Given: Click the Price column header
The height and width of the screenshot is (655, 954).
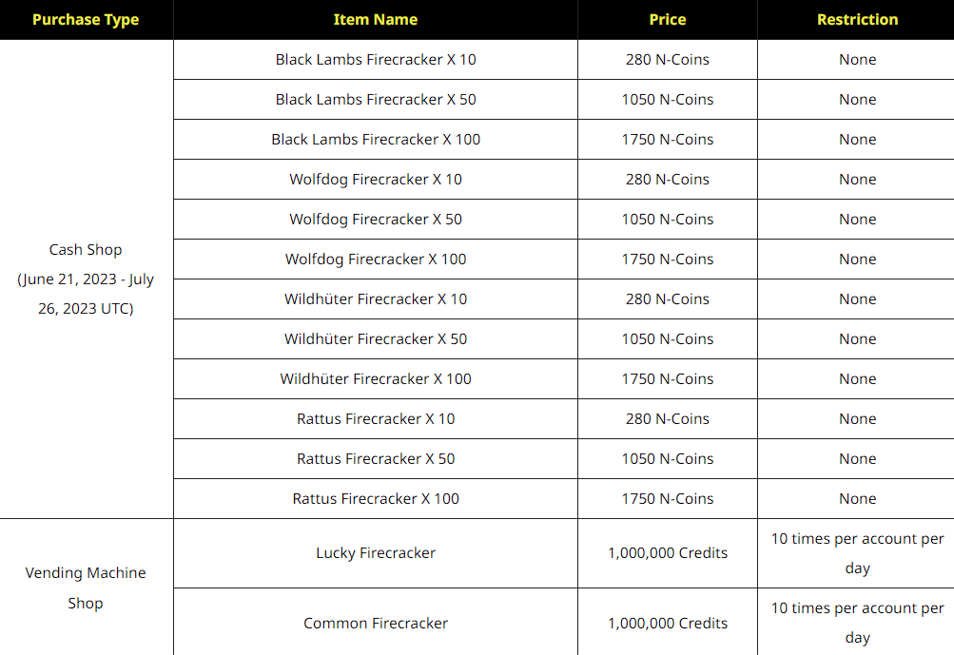Looking at the screenshot, I should (668, 19).
